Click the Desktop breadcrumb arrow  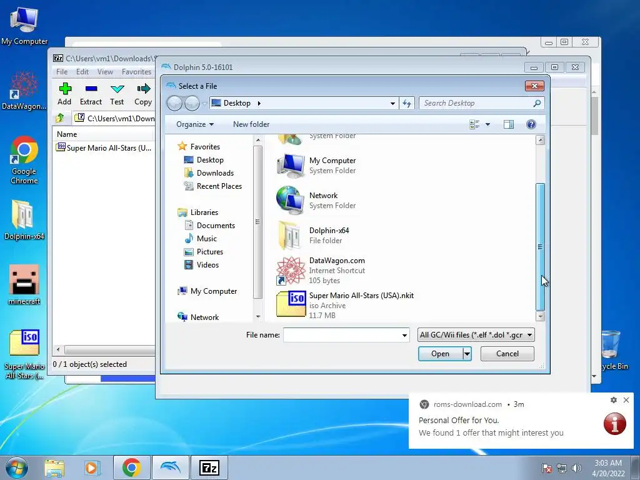point(259,103)
